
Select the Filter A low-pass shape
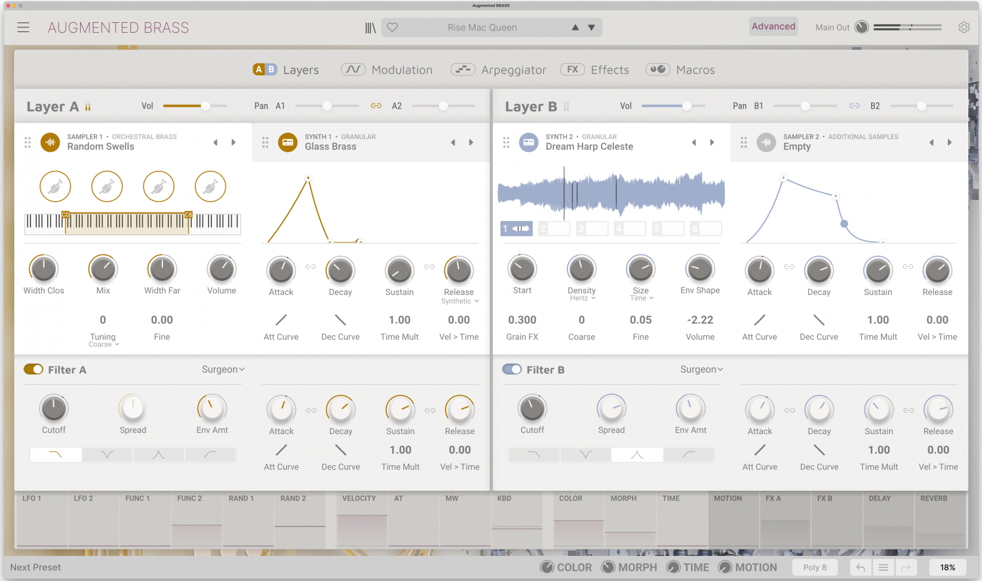[x=56, y=455]
